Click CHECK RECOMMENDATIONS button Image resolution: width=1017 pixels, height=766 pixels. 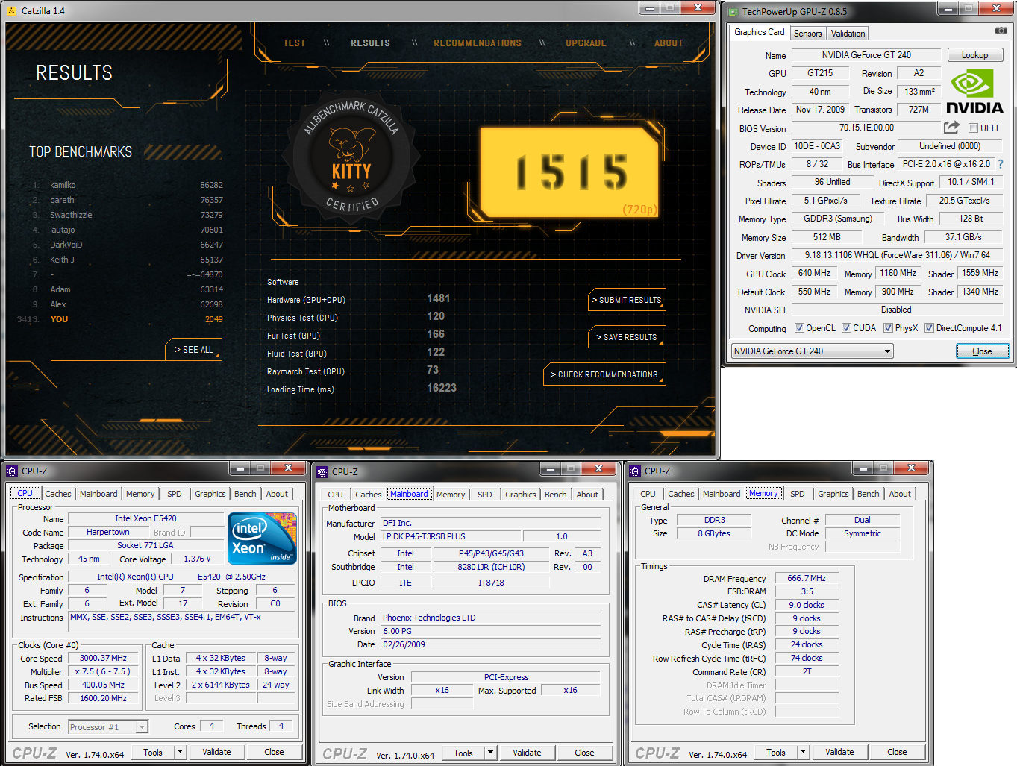click(604, 374)
